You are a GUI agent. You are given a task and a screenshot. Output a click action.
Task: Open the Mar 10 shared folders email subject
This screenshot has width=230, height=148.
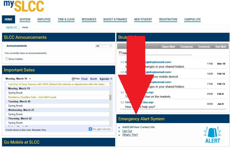coord(155,67)
